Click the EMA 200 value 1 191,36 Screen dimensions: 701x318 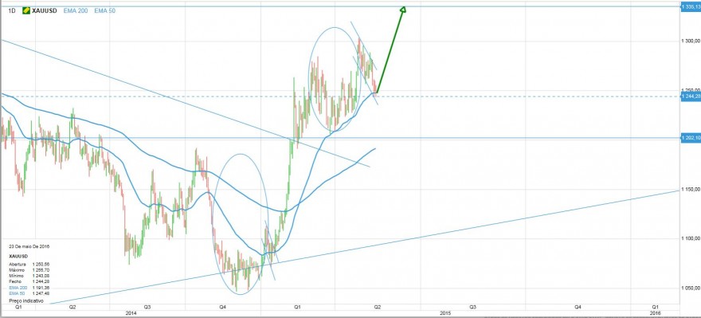pyautogui.click(x=41, y=288)
